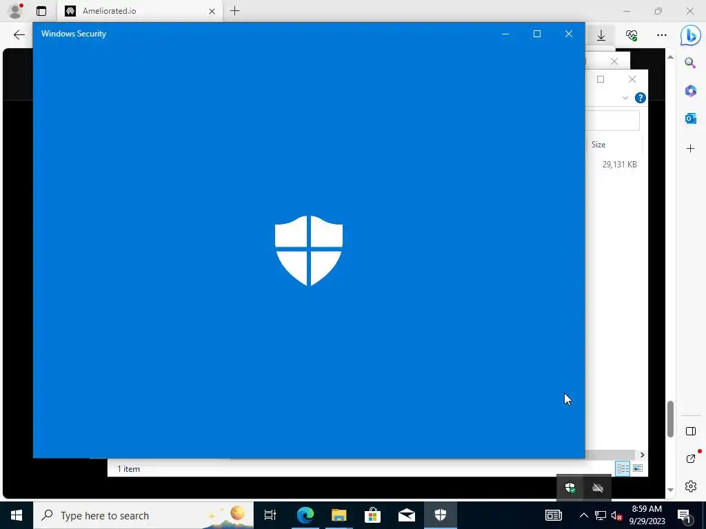The height and width of the screenshot is (529, 706).
Task: Select Windows Security taskbar button
Action: click(x=441, y=515)
